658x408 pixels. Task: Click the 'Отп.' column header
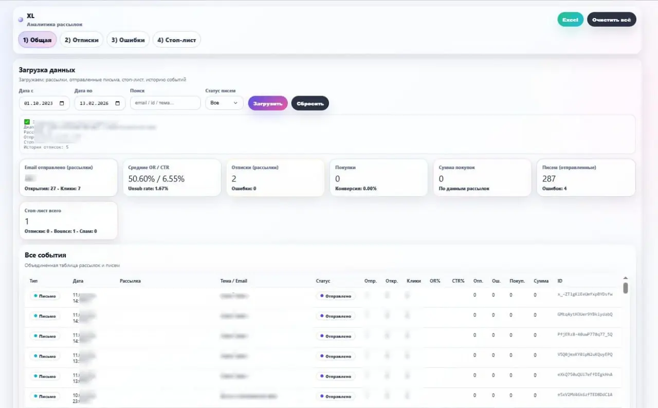[x=478, y=281]
